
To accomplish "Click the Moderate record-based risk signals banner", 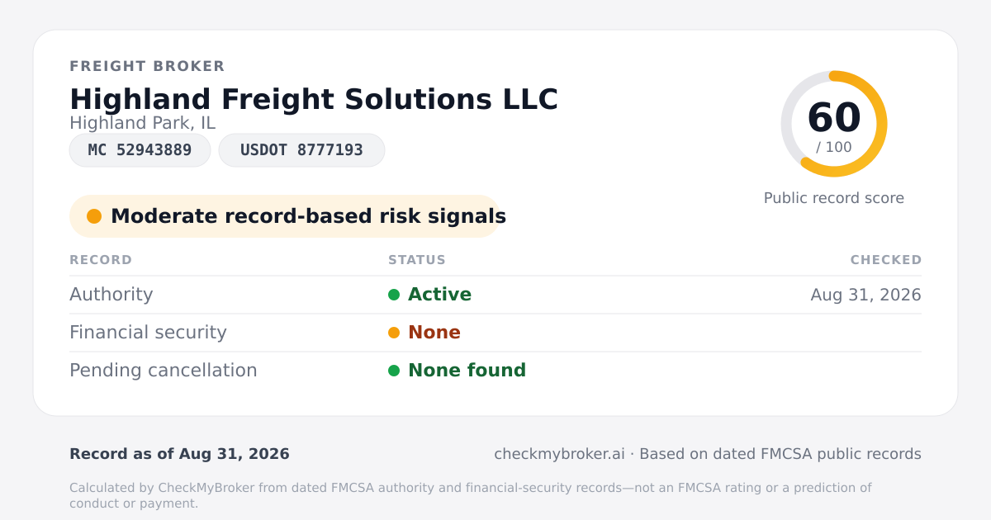I will 285,216.
